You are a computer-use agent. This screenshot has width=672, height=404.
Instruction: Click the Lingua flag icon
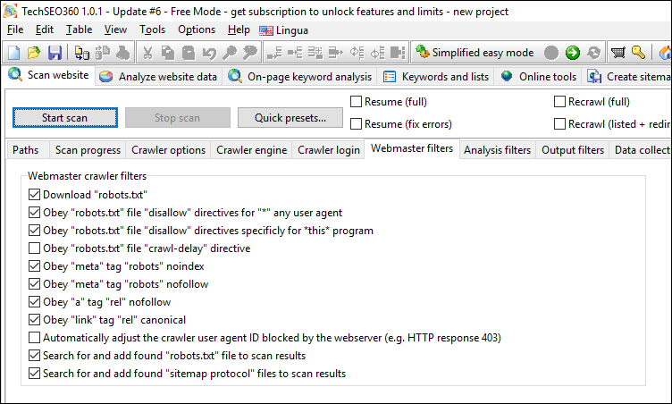tap(265, 29)
